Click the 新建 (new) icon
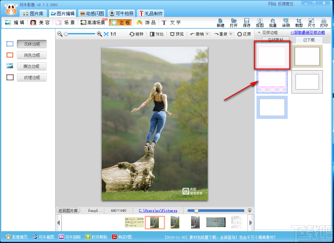334x243 pixels. (x=220, y=23)
